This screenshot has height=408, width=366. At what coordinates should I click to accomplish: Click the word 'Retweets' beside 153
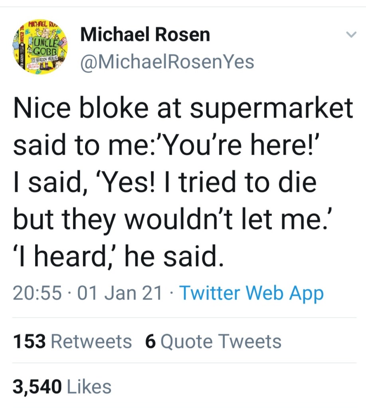click(x=91, y=342)
